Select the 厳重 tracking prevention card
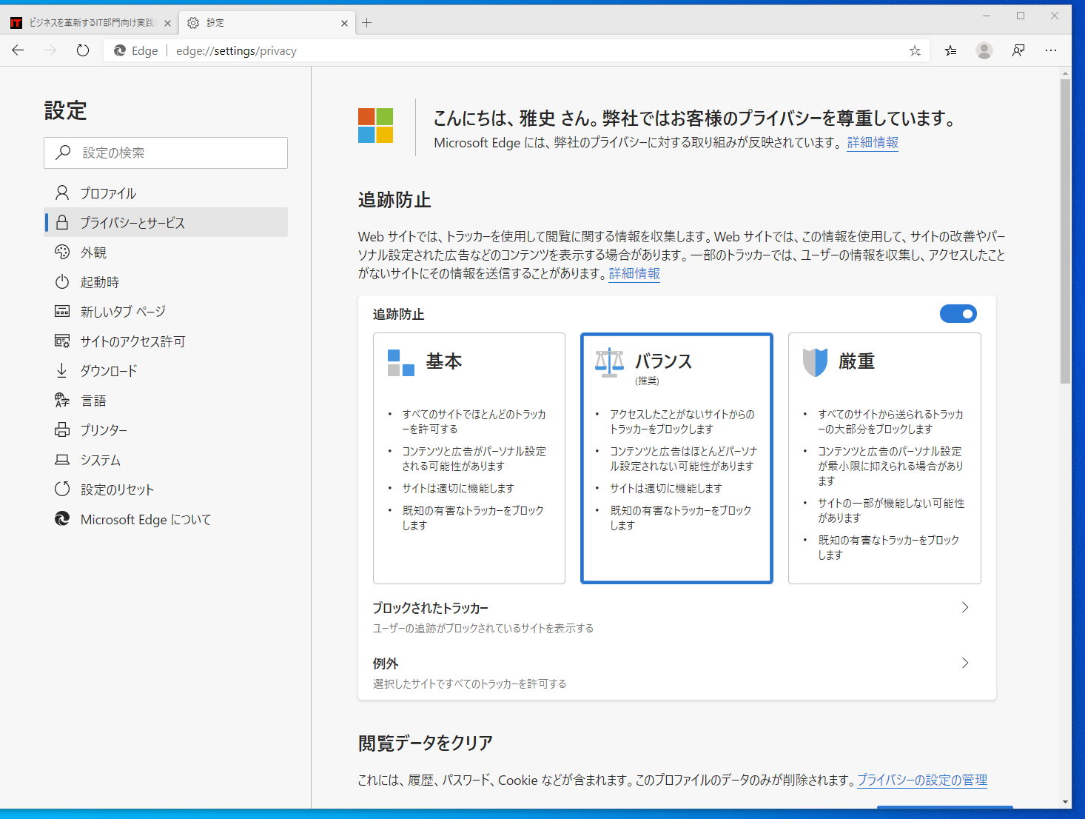The width and height of the screenshot is (1085, 819). pyautogui.click(x=884, y=458)
